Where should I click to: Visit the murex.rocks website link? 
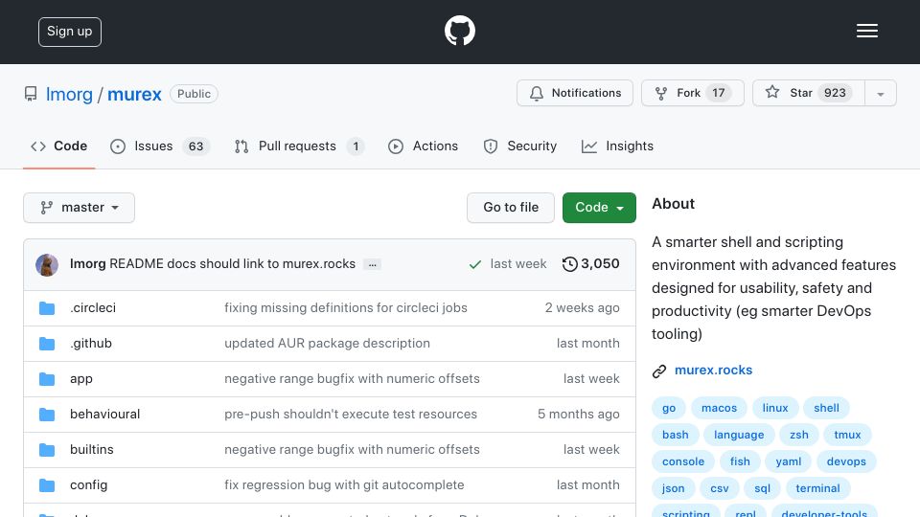coord(713,371)
